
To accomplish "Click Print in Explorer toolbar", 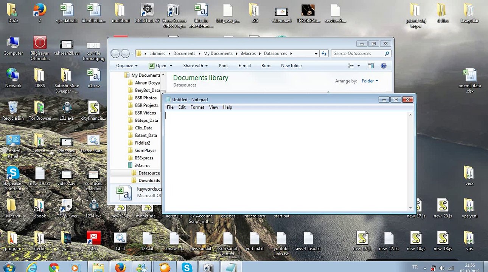I will 223,66.
